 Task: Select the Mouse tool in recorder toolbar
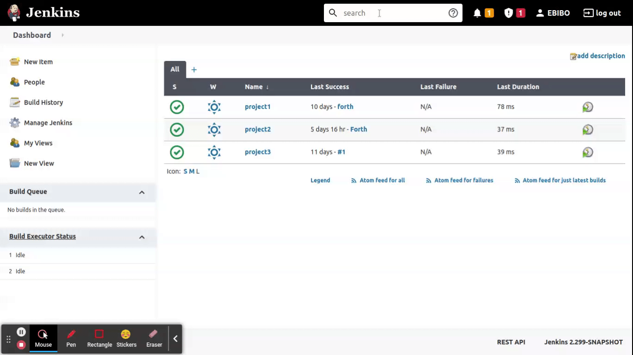[x=43, y=338]
